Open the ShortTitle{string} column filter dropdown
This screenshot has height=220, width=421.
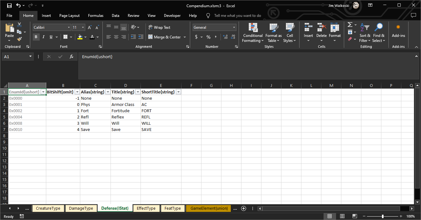178,92
